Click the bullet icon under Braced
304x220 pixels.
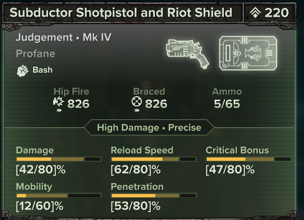click(x=137, y=110)
